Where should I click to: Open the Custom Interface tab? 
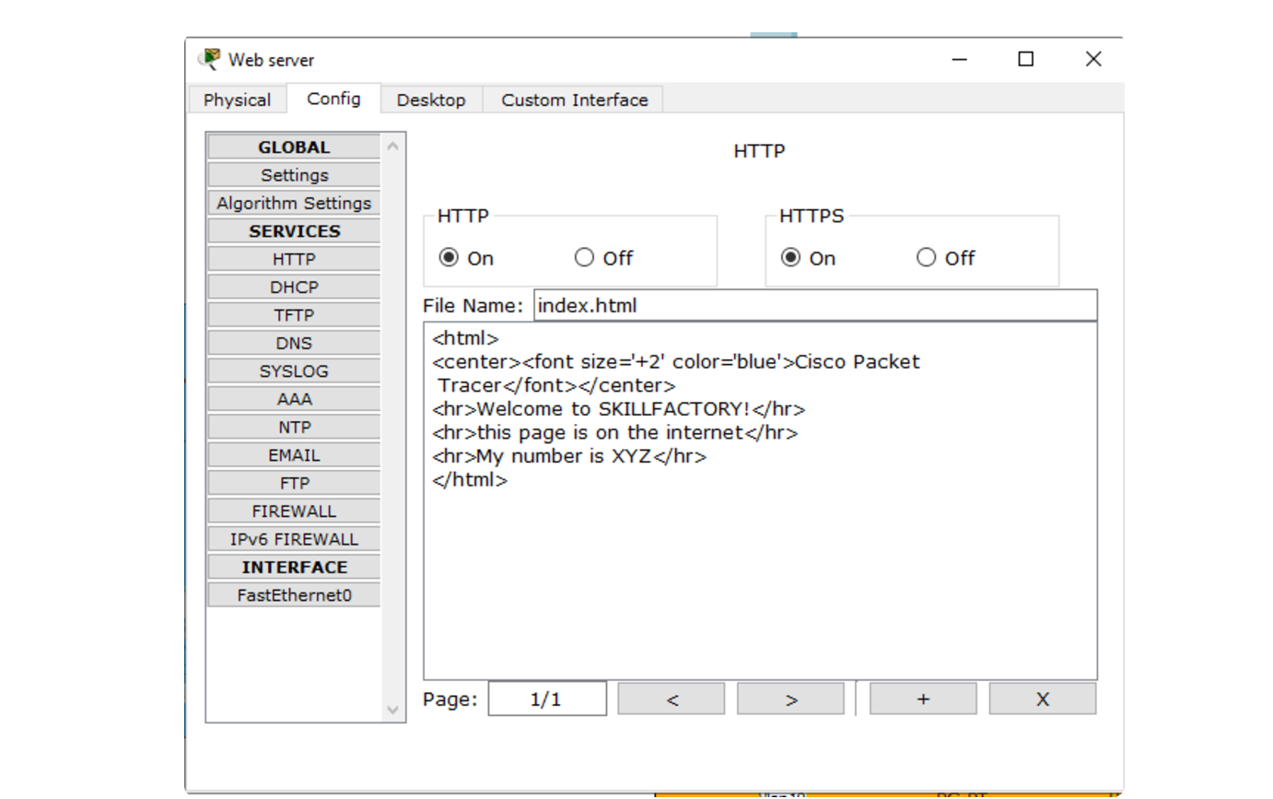coord(574,100)
